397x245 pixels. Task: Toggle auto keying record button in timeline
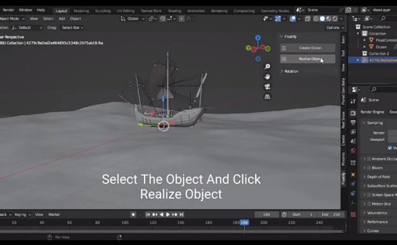point(133,215)
